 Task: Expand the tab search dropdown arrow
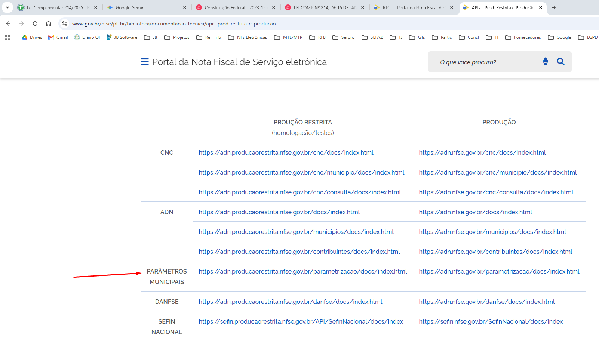tap(7, 7)
